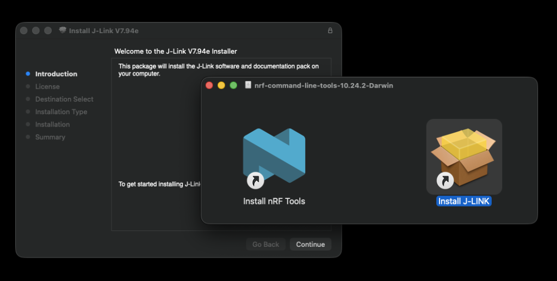Image resolution: width=557 pixels, height=281 pixels.
Task: Close the nrf-command-line-tools window
Action: (209, 85)
